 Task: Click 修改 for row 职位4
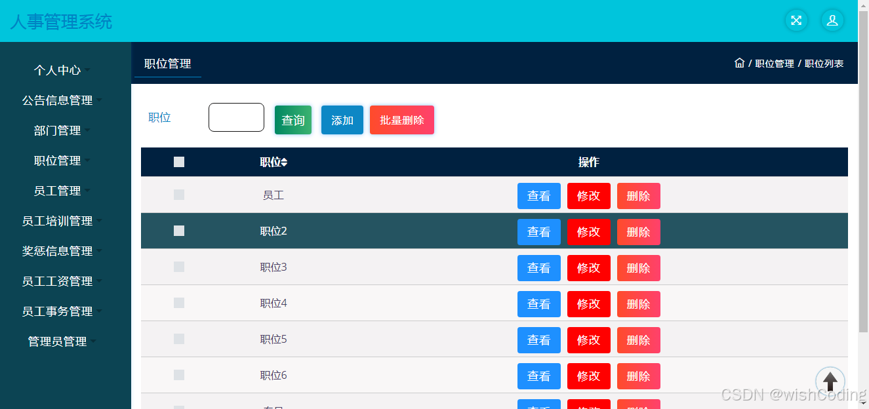[x=589, y=304]
